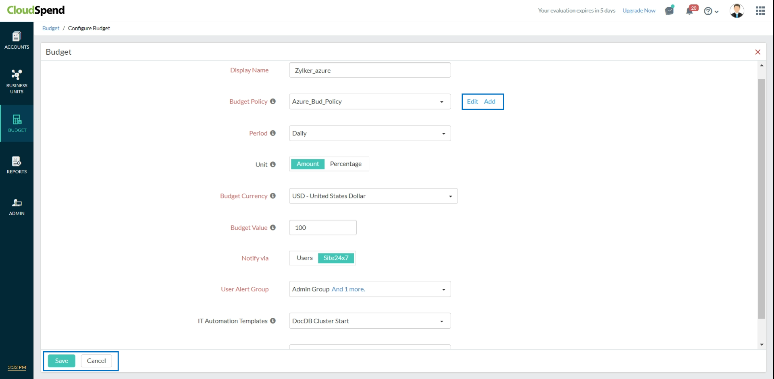The width and height of the screenshot is (774, 379).
Task: Open the Accounts sidebar section
Action: click(17, 41)
